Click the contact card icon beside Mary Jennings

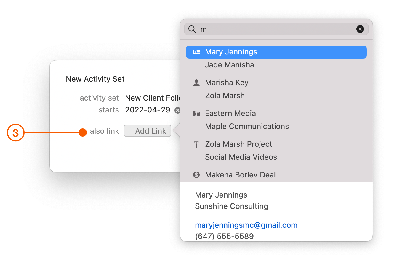click(196, 52)
